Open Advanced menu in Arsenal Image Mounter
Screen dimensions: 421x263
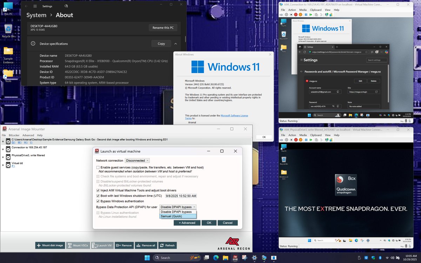[28, 135]
